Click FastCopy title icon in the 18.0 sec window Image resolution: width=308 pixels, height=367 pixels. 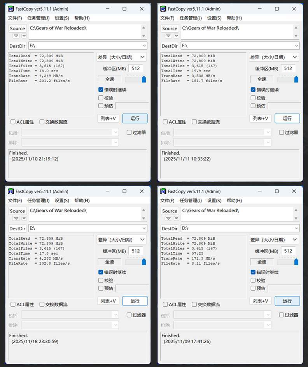point(11,9)
